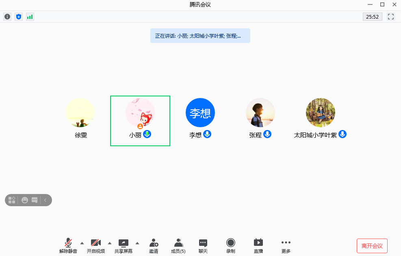Click the name label 太阳城小学叶紫

click(x=315, y=135)
